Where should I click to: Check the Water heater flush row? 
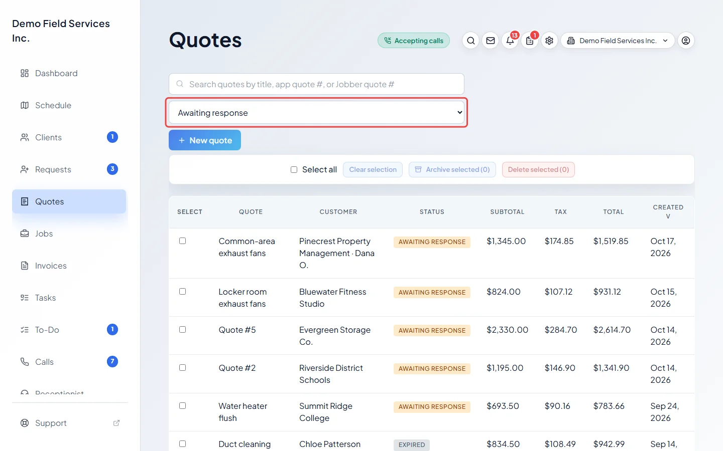(183, 406)
